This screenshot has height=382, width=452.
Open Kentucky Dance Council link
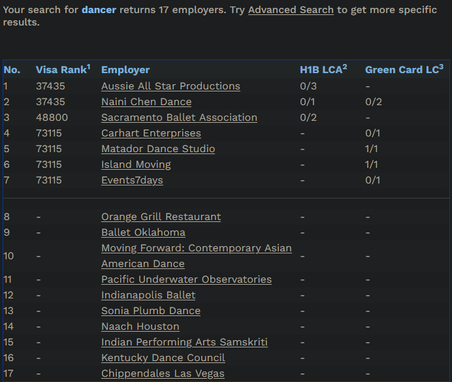(x=163, y=358)
